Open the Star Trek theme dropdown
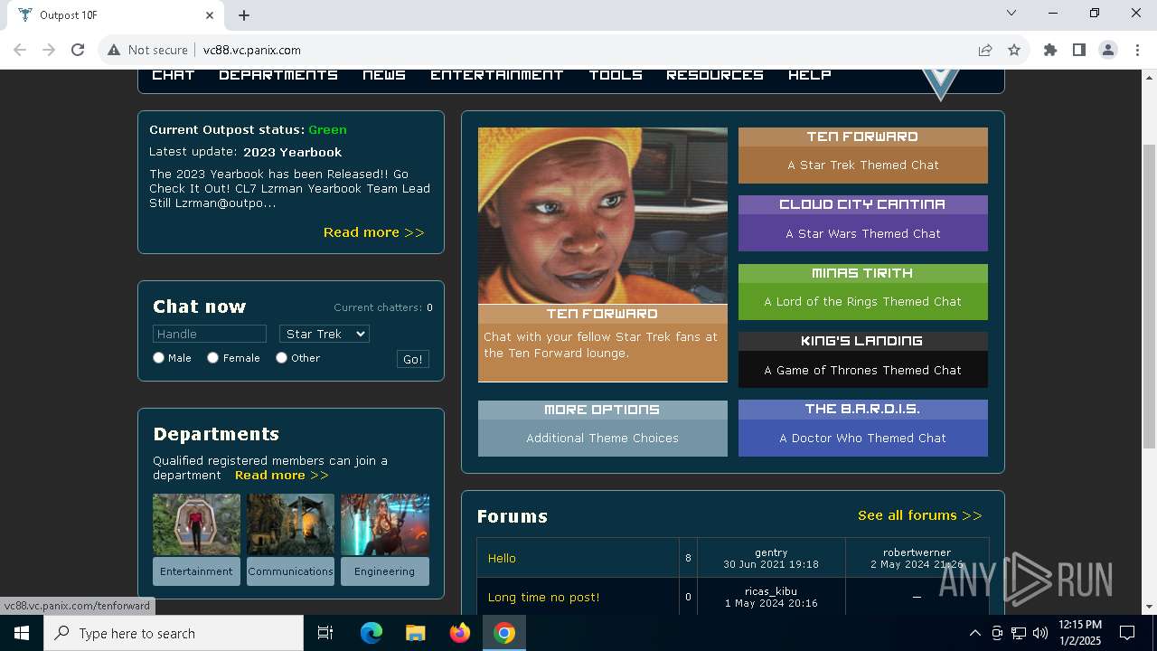 (325, 334)
